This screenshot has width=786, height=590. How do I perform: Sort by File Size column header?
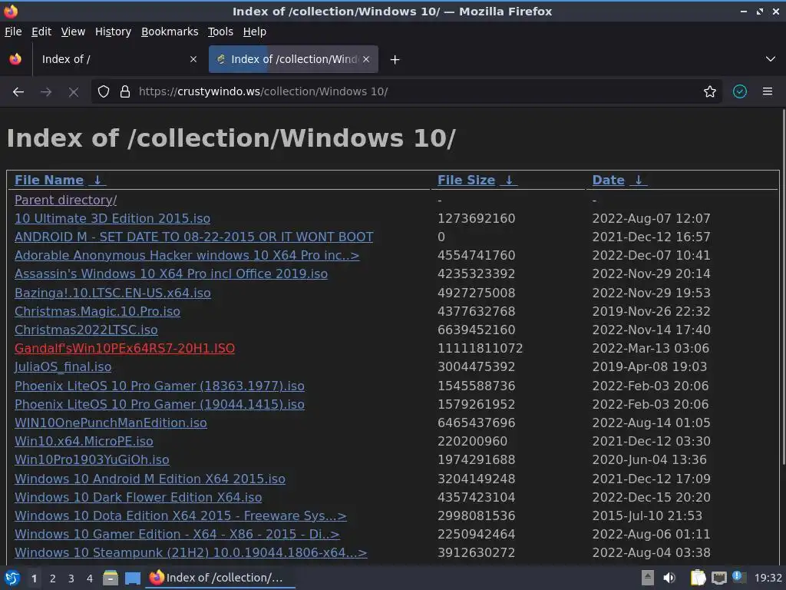466,180
